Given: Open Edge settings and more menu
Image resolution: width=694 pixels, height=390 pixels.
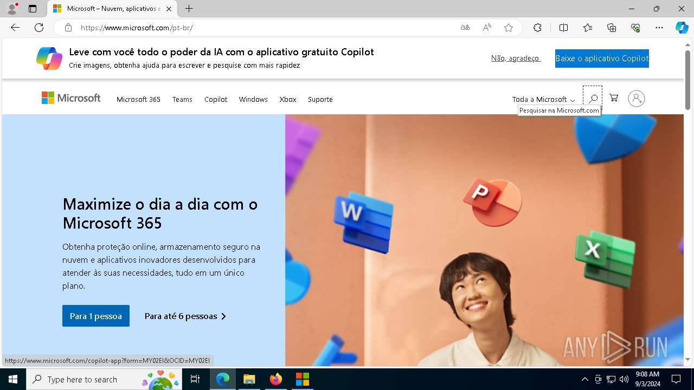Looking at the screenshot, I should tap(659, 28).
